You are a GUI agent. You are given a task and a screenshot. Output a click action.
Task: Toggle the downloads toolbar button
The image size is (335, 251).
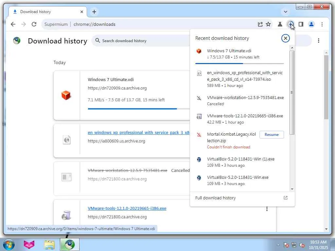(291, 24)
